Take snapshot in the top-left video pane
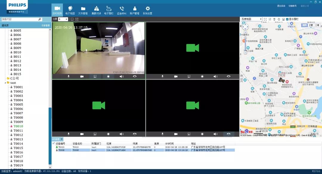The height and width of the screenshot is (174, 322). click(95, 76)
